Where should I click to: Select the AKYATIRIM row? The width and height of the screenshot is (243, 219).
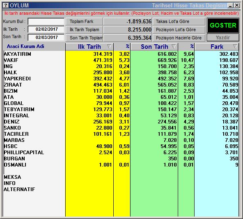(121, 54)
